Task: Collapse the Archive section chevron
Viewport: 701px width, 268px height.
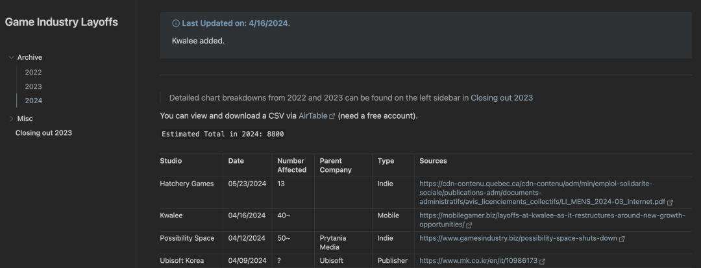Action: coord(12,58)
